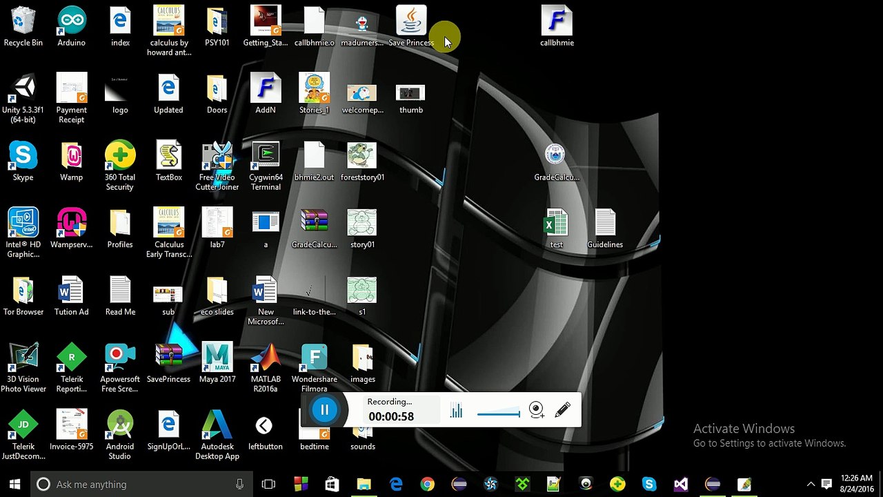Select the TextBox desktop icon
Screen dimensions: 883x497
point(169,162)
